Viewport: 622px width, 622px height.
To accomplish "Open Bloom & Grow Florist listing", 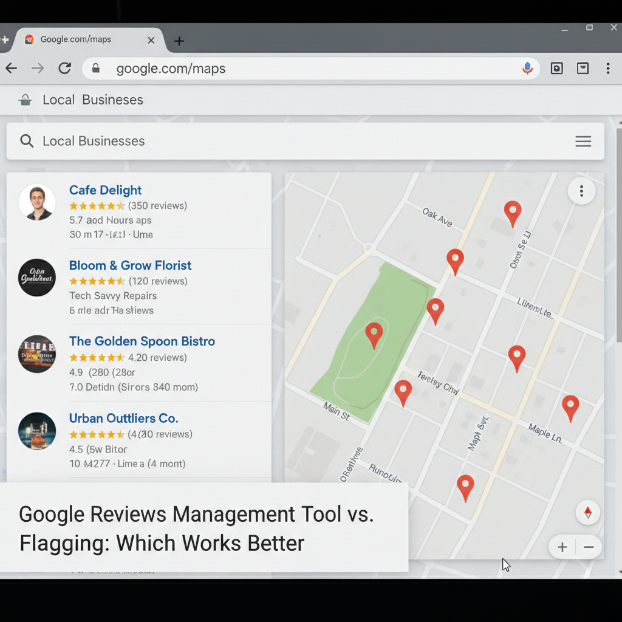I will click(x=130, y=265).
